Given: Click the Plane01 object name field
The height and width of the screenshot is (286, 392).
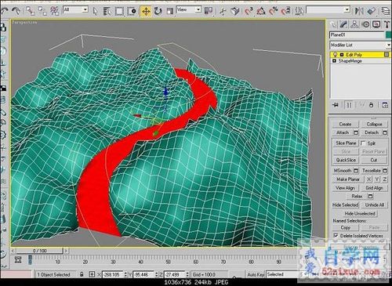Looking at the screenshot, I should click(356, 35).
